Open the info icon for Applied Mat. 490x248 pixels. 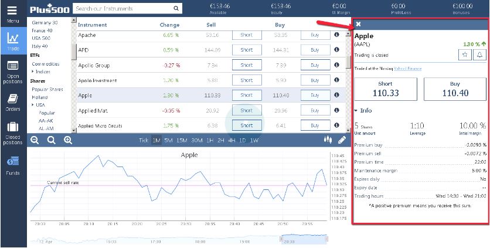pos(336,110)
